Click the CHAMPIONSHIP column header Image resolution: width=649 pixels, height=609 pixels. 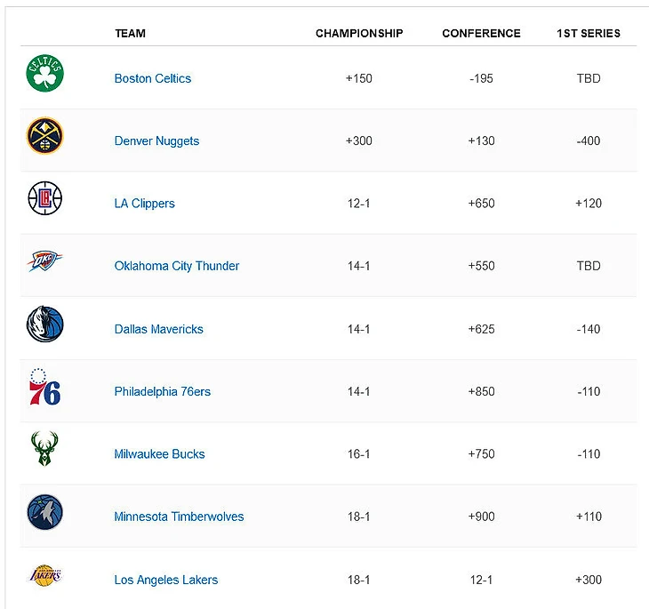(x=359, y=34)
